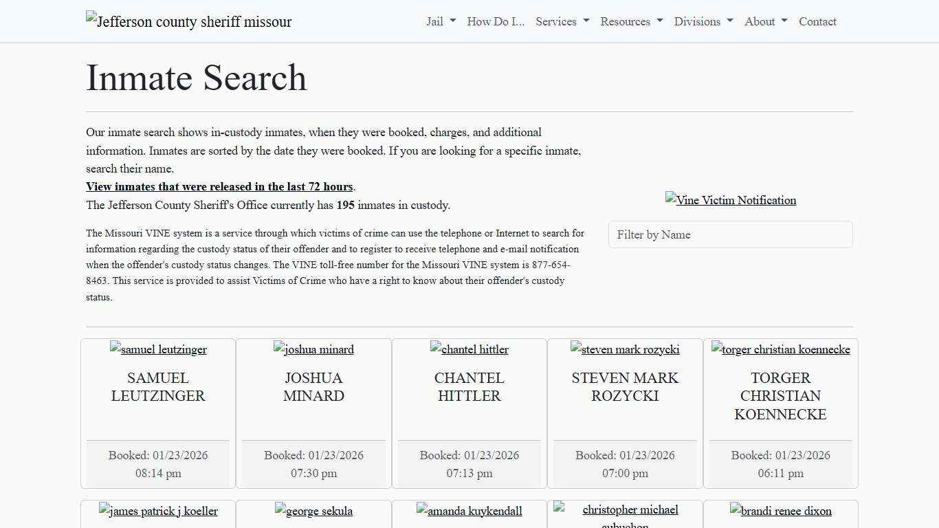Screen dimensions: 939x528
Task: Open the About dropdown menu
Action: tap(764, 21)
